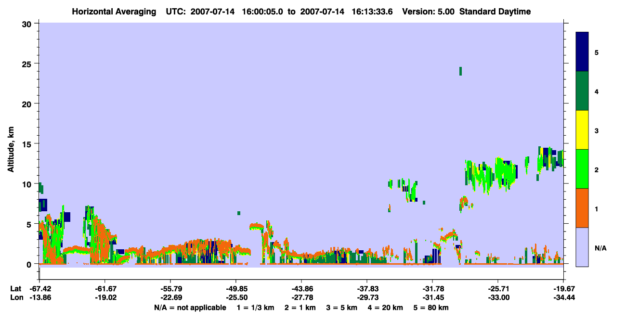The height and width of the screenshot is (321, 626).
Task: Click latitude value -37.83
Action: 367,289
